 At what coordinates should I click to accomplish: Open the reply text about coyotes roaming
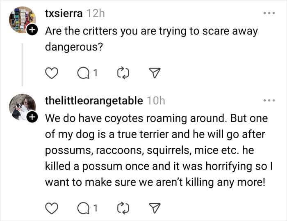pos(156,150)
